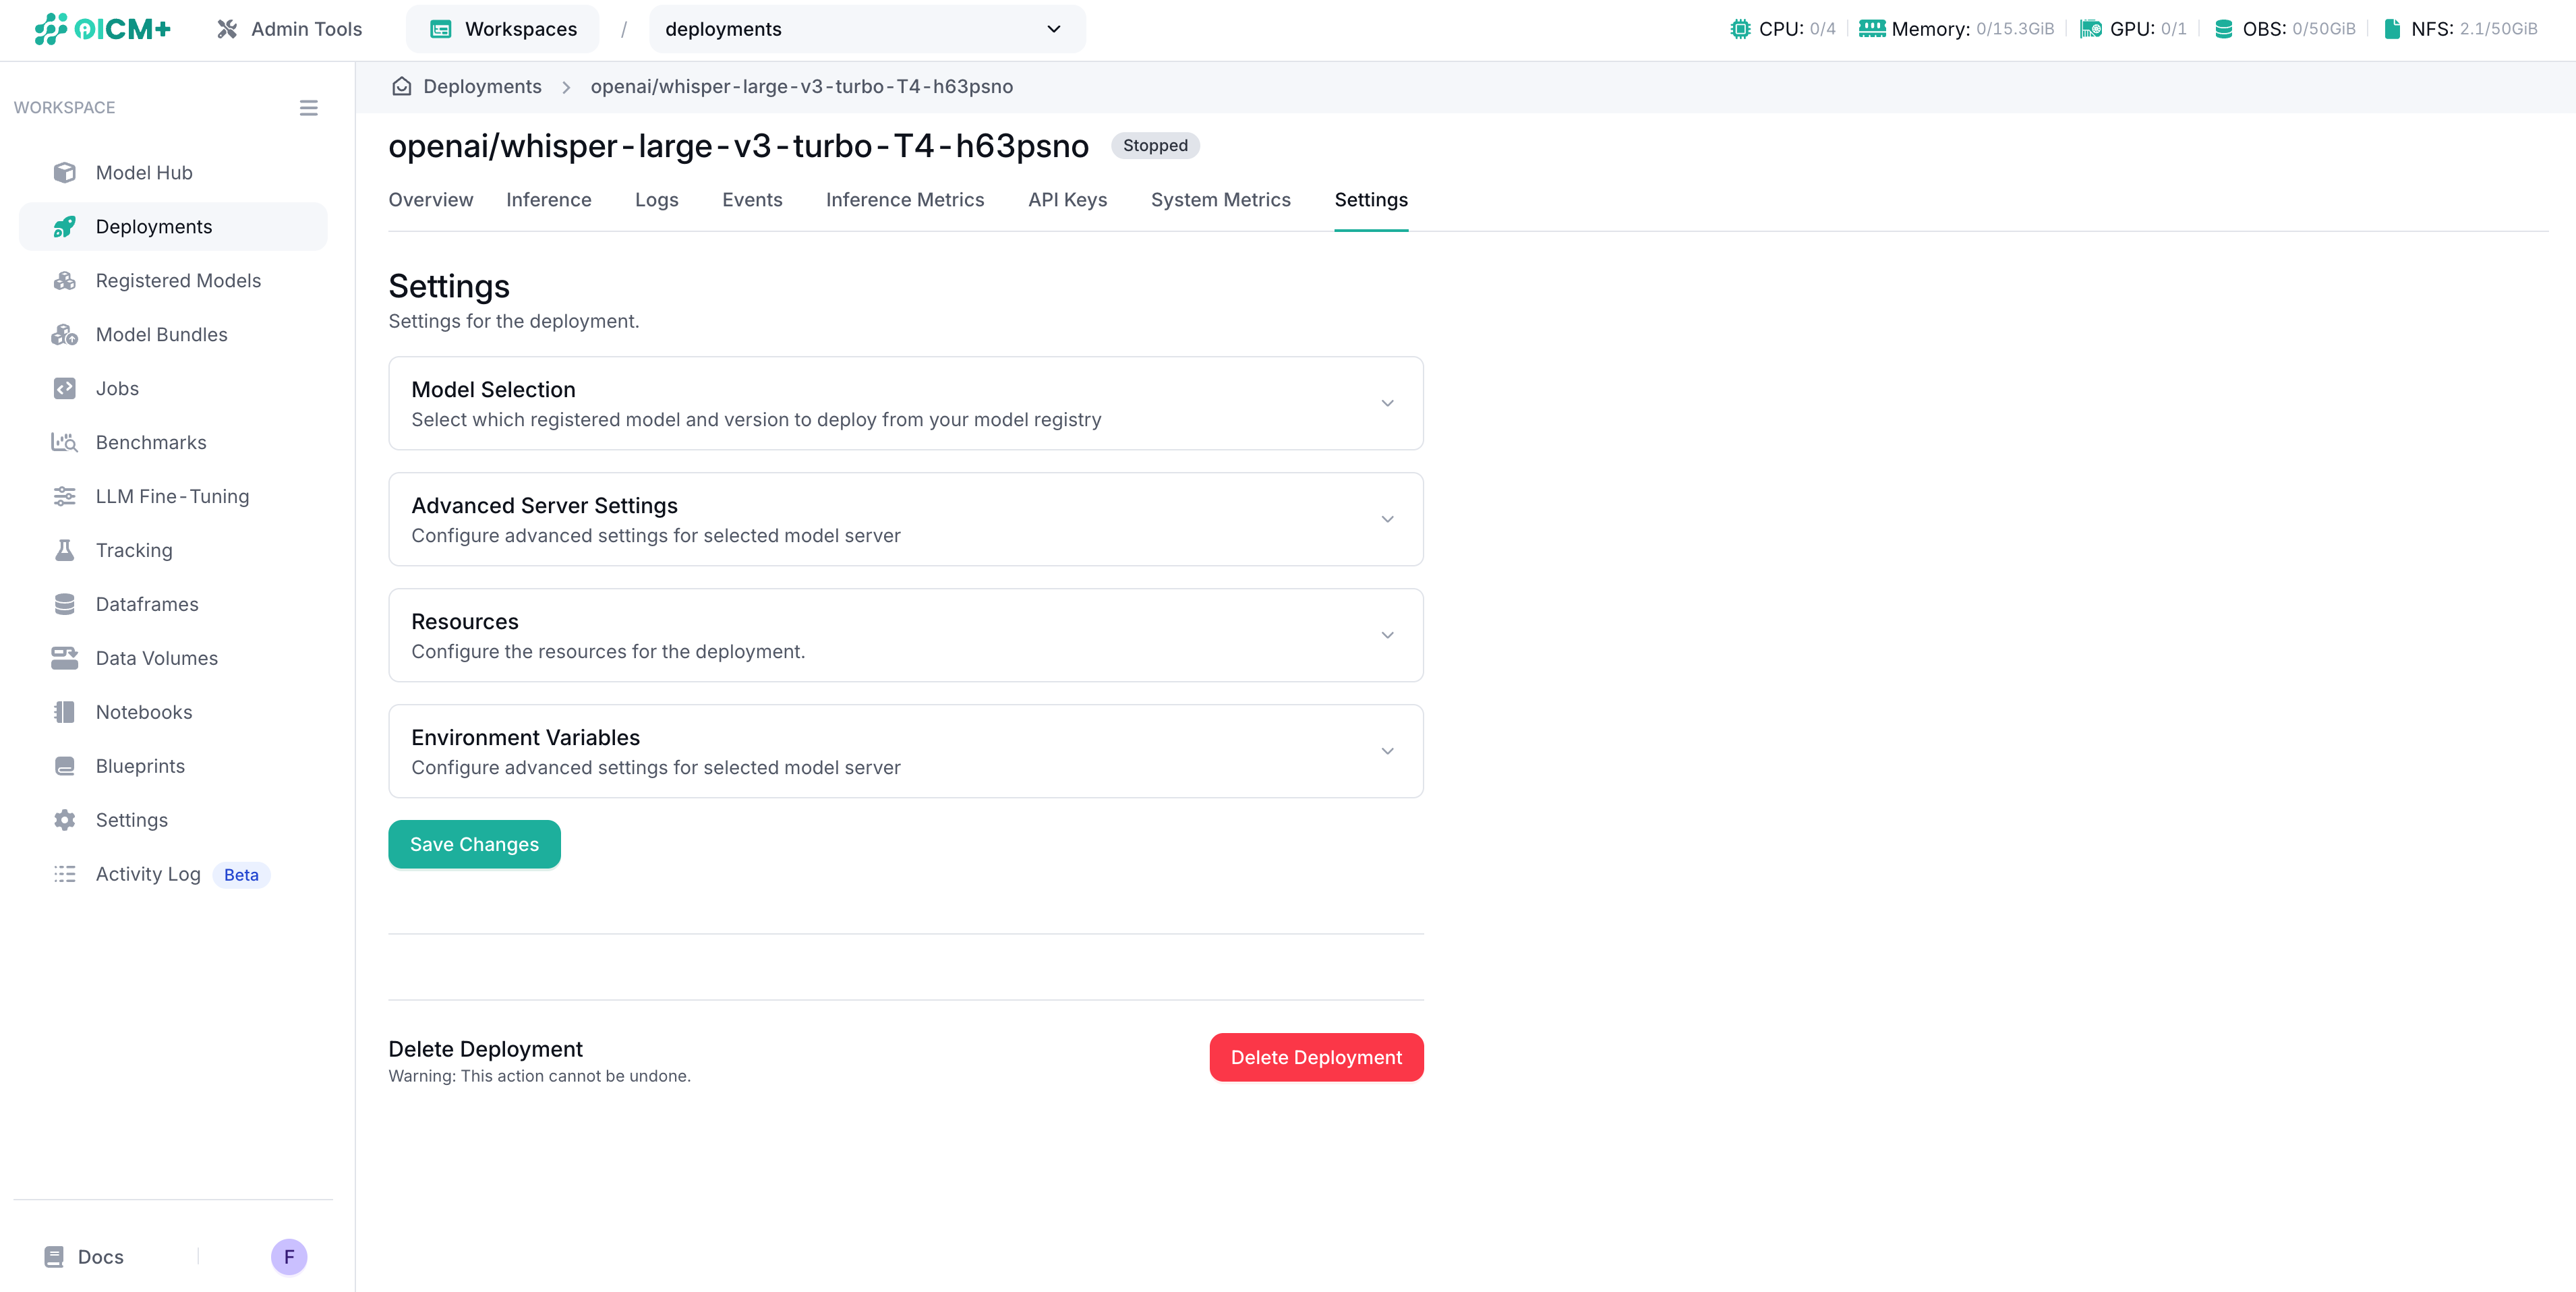2576x1292 pixels.
Task: Collapse the workspace sidebar
Action: click(x=308, y=107)
